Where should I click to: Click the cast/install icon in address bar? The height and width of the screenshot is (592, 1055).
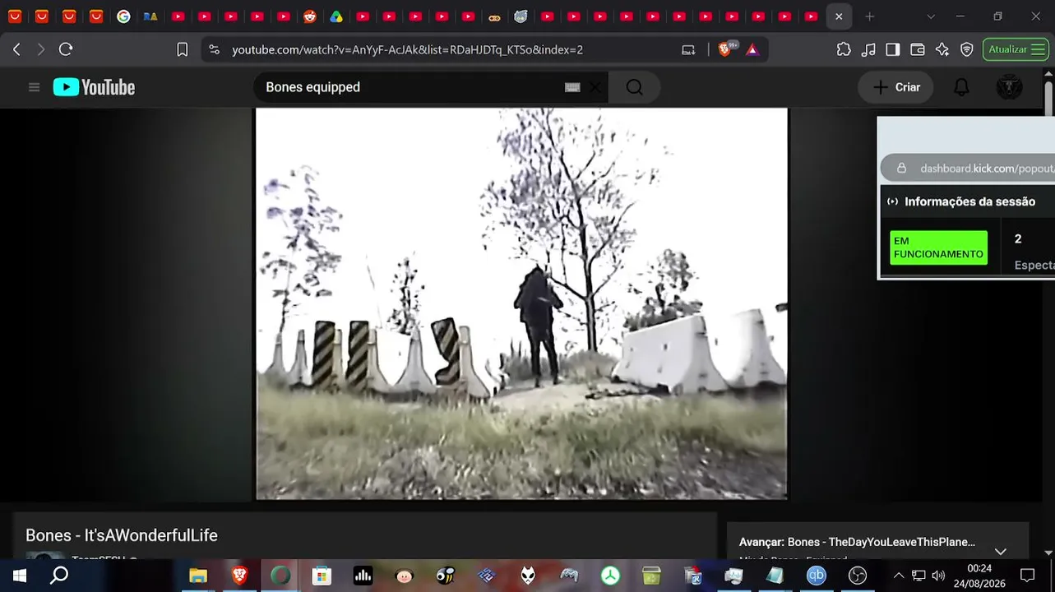pos(688,49)
